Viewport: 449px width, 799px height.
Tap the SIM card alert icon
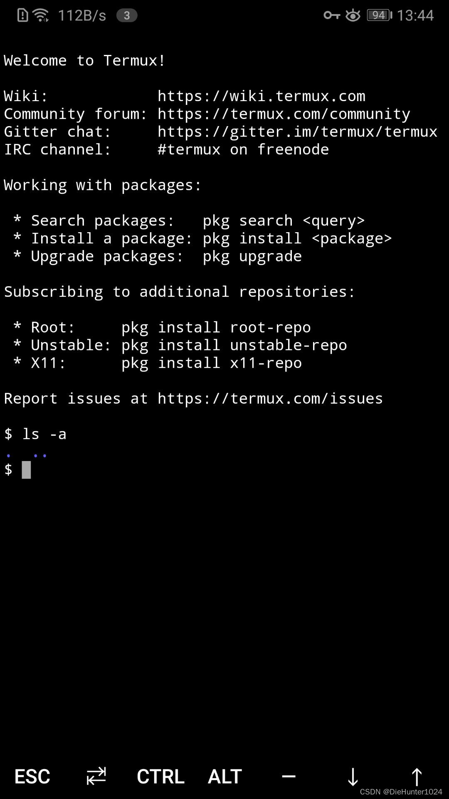pyautogui.click(x=22, y=15)
